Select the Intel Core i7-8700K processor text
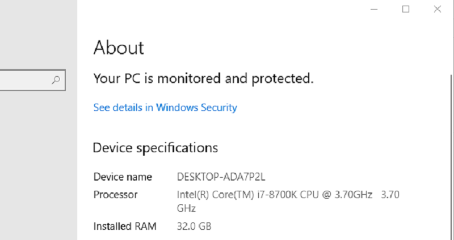This screenshot has height=240, width=454. [x=275, y=195]
